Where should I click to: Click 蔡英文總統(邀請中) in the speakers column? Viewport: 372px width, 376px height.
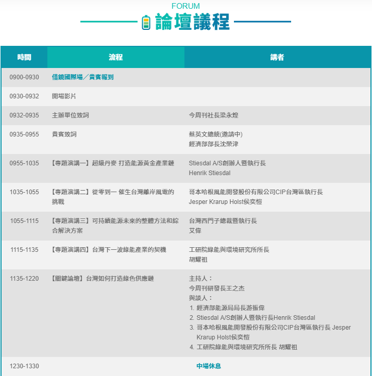(x=215, y=134)
